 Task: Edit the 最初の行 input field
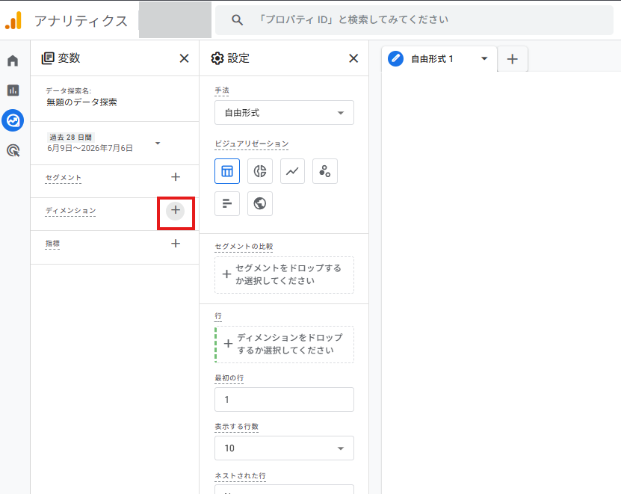point(285,400)
